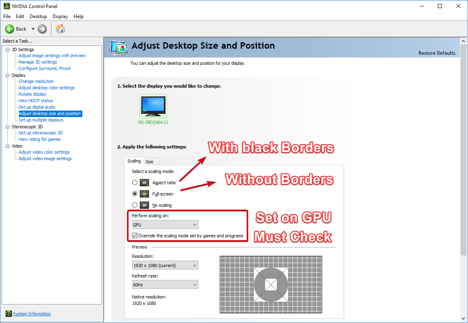
Task: Open the Edit menu
Action: (20, 16)
